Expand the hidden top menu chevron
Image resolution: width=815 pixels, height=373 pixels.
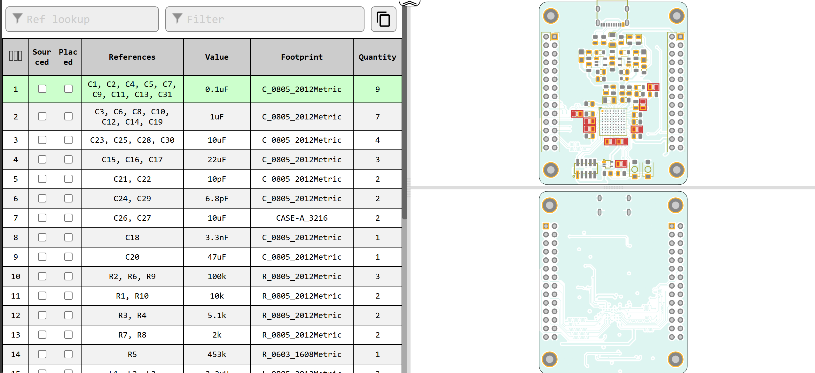pos(409,3)
